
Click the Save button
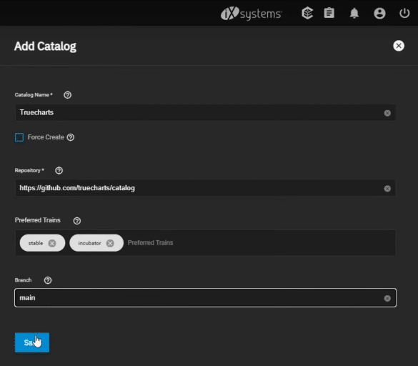32,342
